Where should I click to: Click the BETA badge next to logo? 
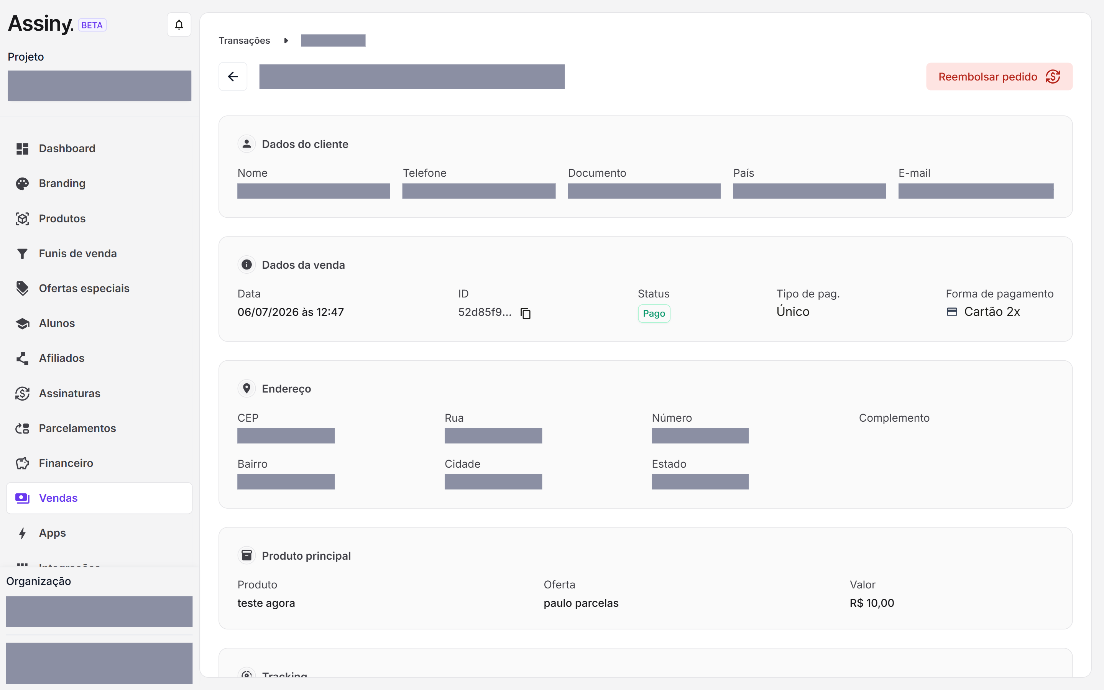coord(92,25)
